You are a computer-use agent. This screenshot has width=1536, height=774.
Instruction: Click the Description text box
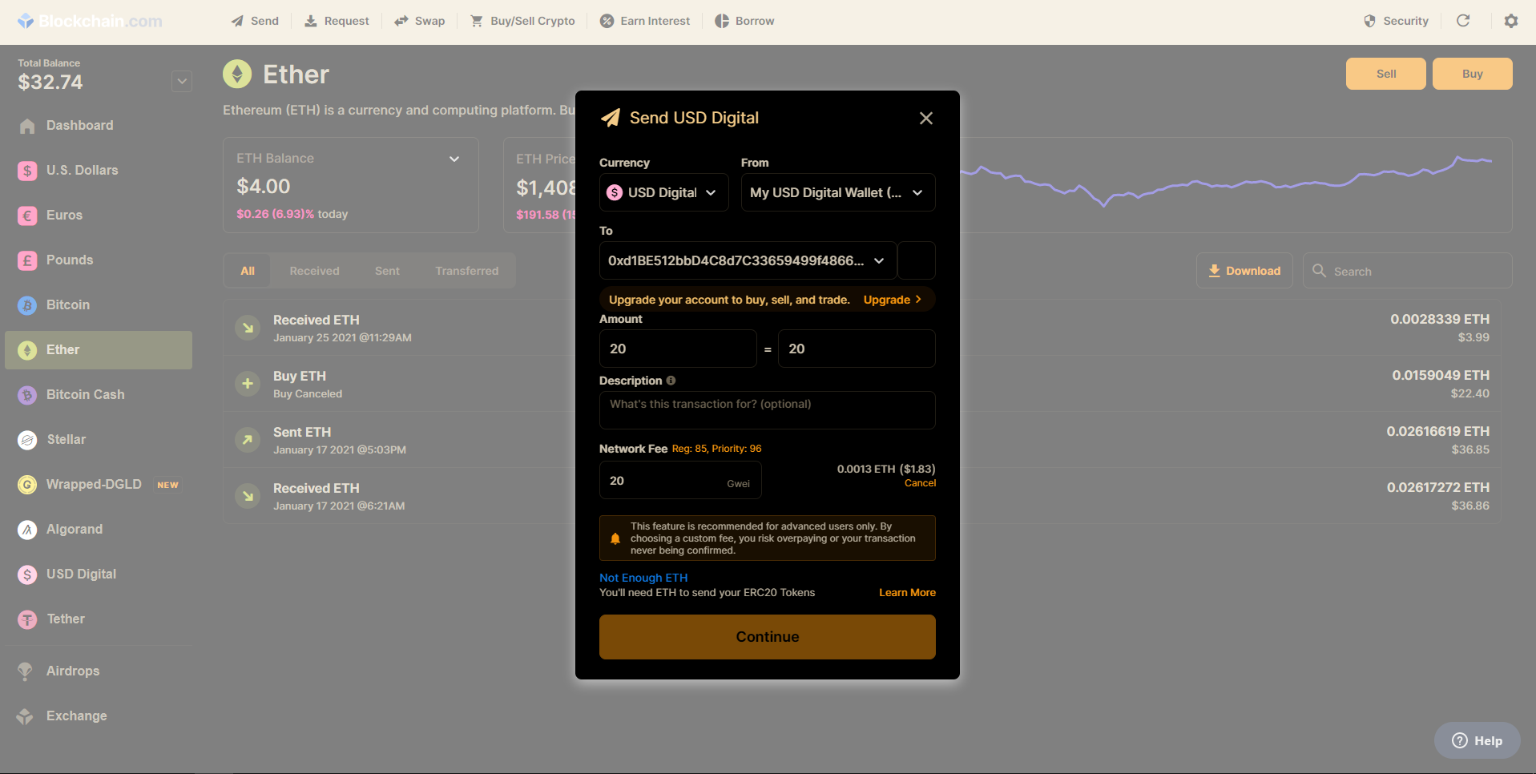pyautogui.click(x=768, y=410)
